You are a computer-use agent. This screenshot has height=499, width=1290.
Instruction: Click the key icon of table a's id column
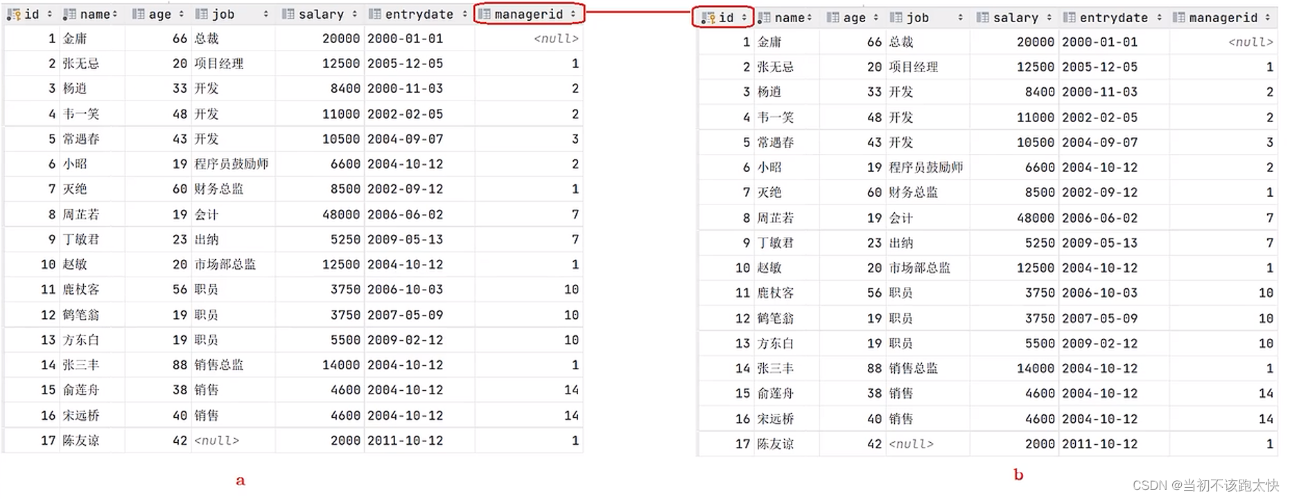point(14,14)
